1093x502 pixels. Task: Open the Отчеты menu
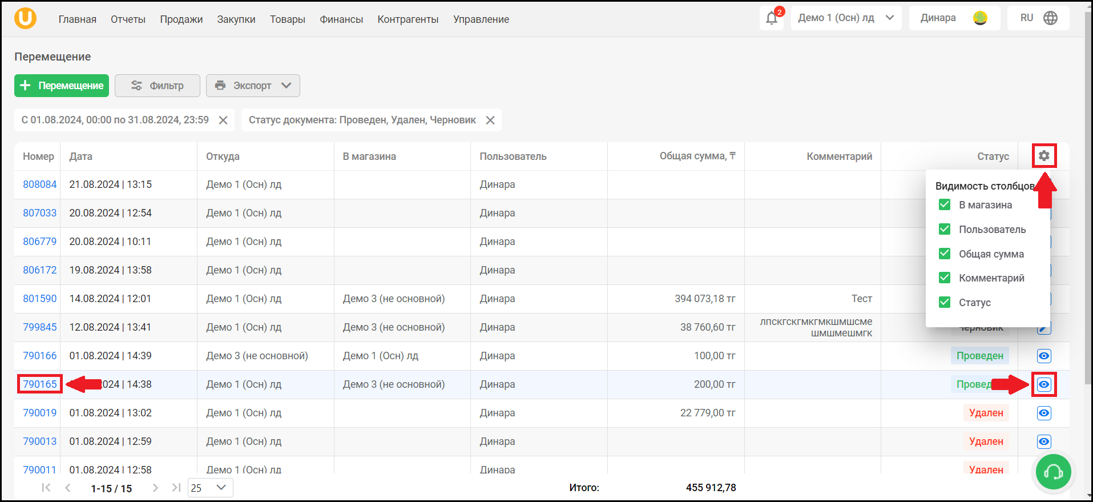128,19
